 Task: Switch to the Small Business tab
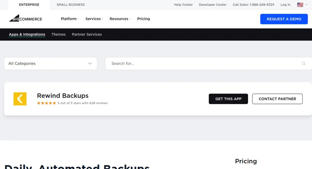71,5
